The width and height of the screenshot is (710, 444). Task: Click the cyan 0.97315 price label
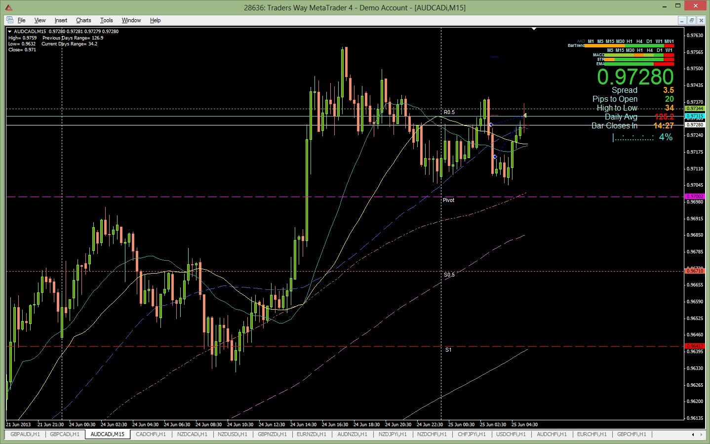click(x=695, y=116)
